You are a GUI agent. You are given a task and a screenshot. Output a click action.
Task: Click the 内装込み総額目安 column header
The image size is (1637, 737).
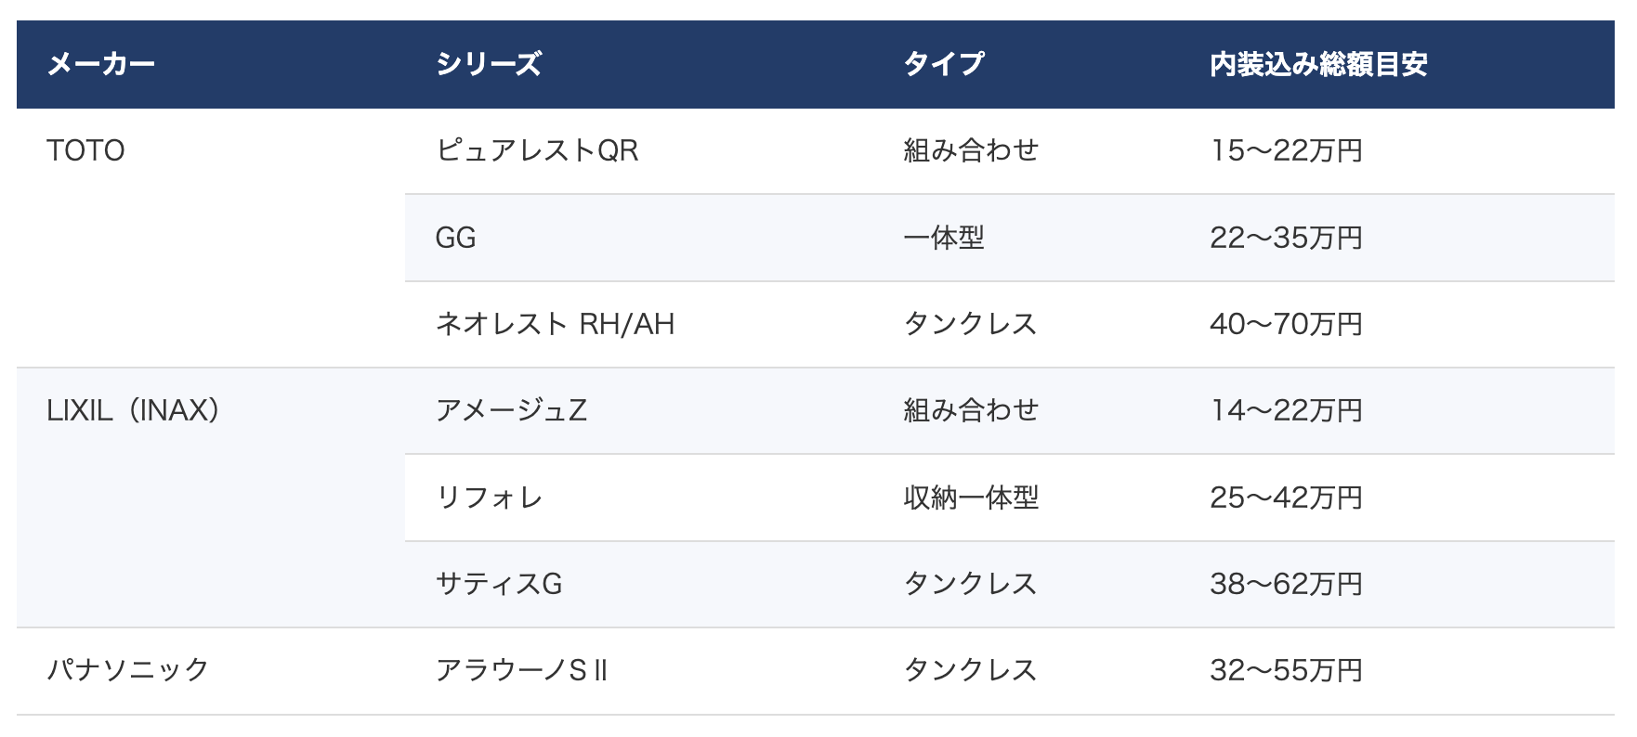1318,64
